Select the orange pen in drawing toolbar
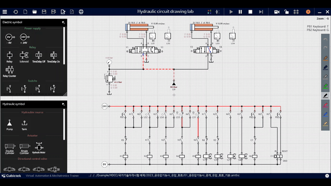Viewport: 331px width, 186px height. click(x=325, y=58)
